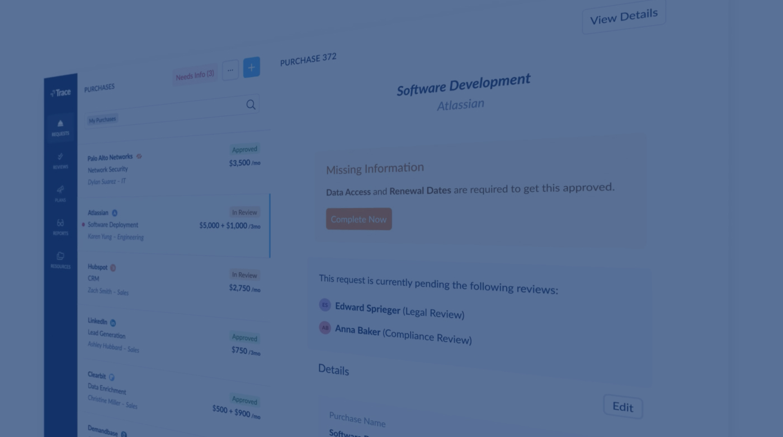Viewport: 783px width, 437px height.
Task: Click the $750 /3mo price
Action: 246,351
